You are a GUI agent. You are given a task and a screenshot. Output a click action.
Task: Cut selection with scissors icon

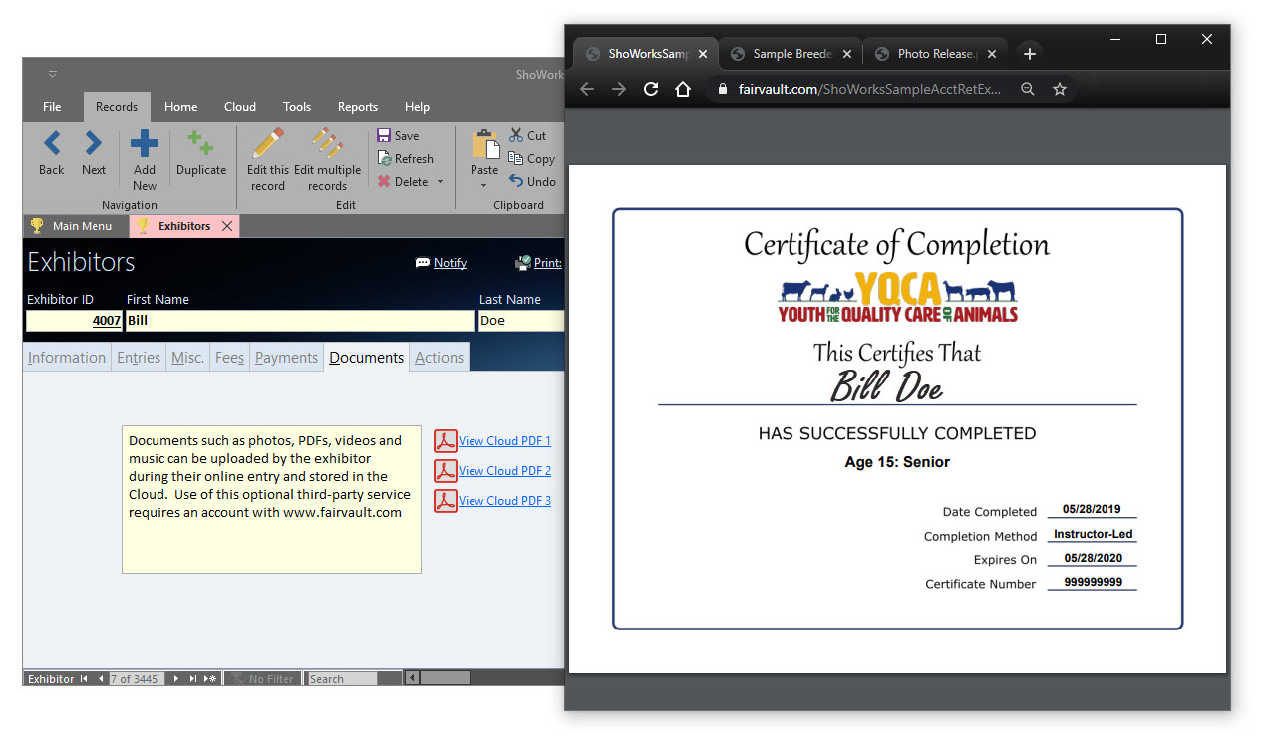click(x=516, y=136)
